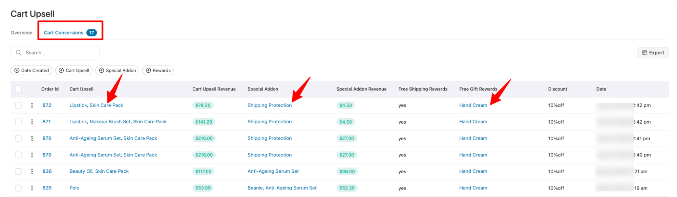The width and height of the screenshot is (677, 197).
Task: Expand the Special Addon filter
Action: tap(117, 70)
